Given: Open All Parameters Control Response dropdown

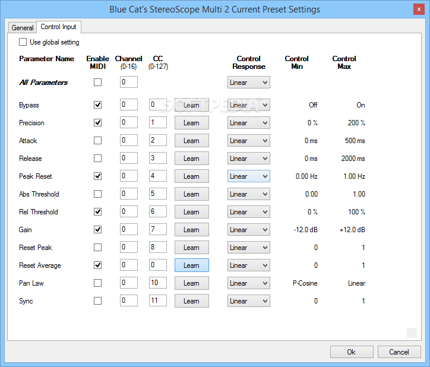Looking at the screenshot, I should coord(249,83).
